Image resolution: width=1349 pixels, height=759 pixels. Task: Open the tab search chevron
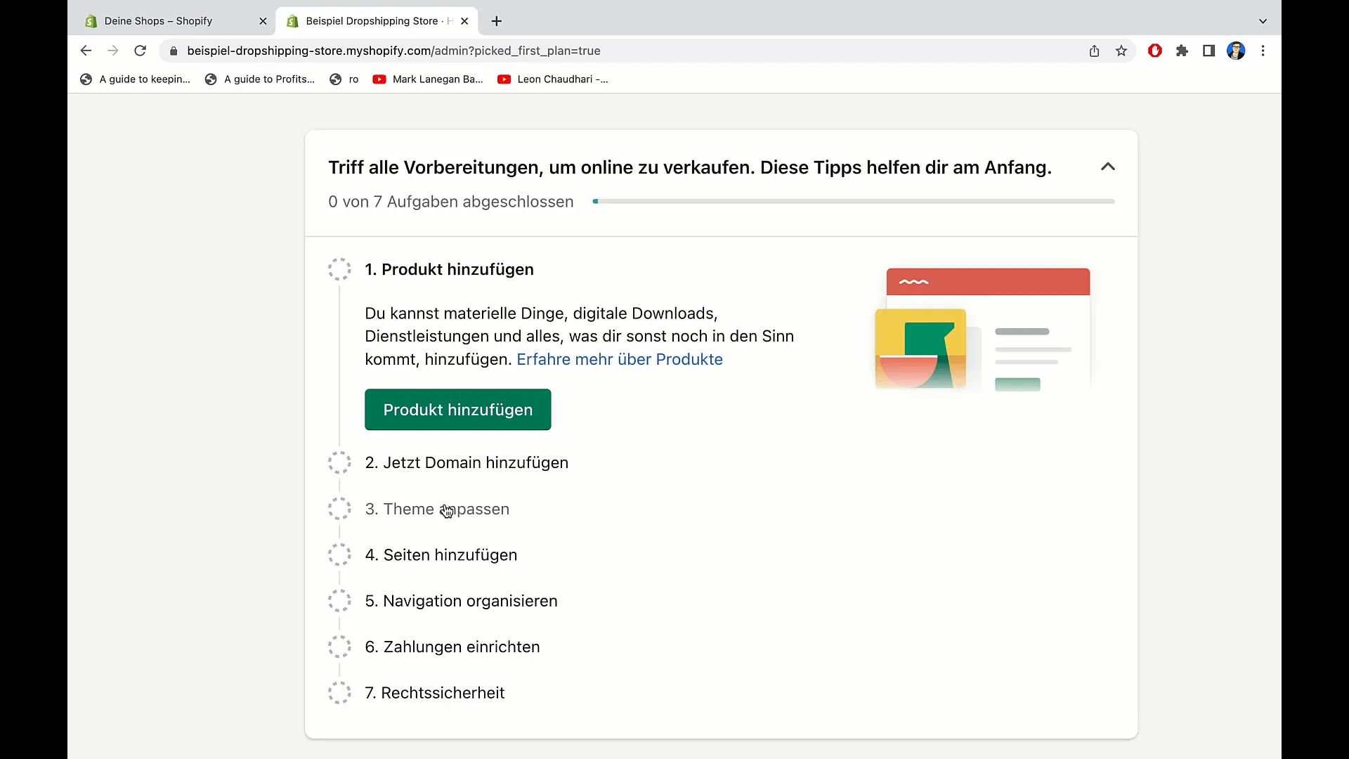(1263, 21)
